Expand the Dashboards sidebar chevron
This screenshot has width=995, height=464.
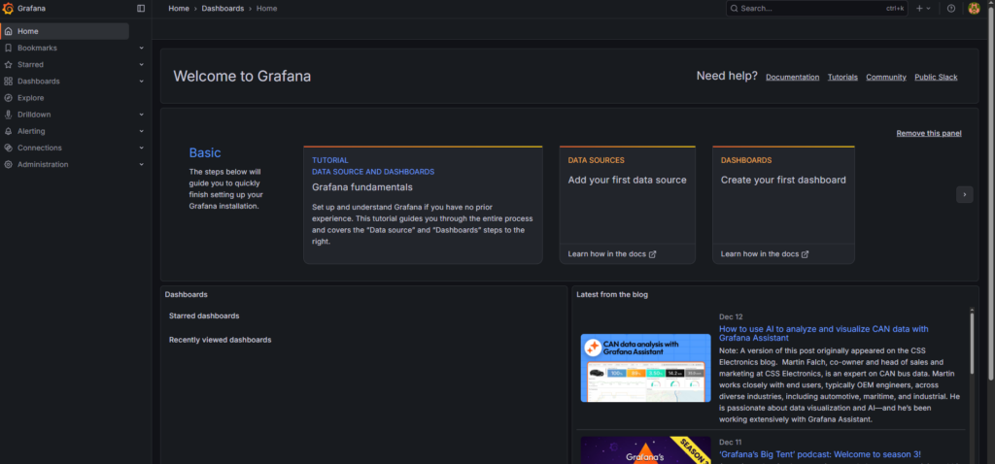tap(141, 82)
